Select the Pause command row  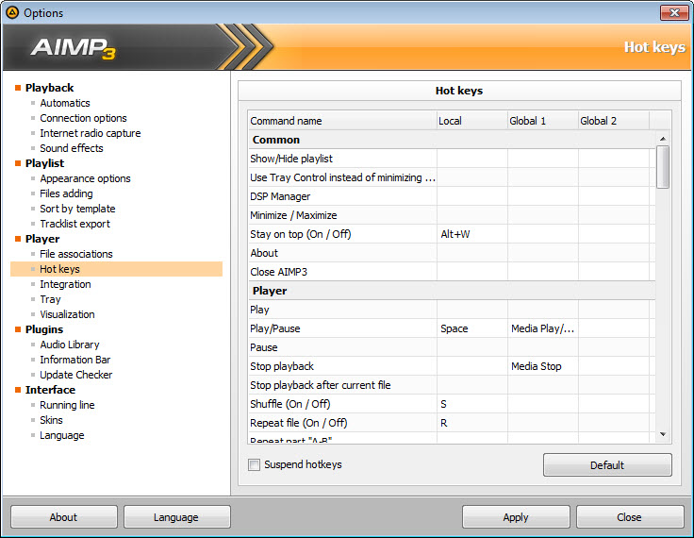(452, 347)
